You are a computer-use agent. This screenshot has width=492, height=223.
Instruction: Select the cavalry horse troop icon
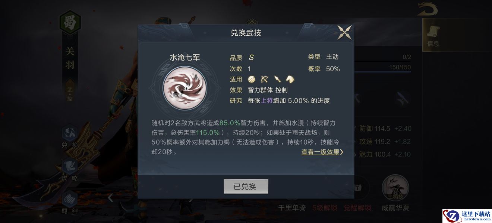coord(290,79)
